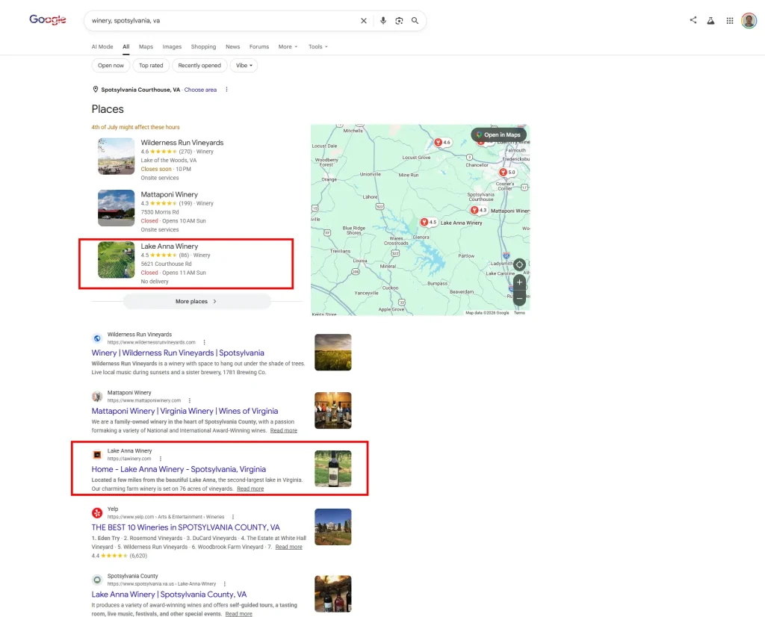Start voice search with the microphone icon
The height and width of the screenshot is (617, 765).
[x=383, y=20]
